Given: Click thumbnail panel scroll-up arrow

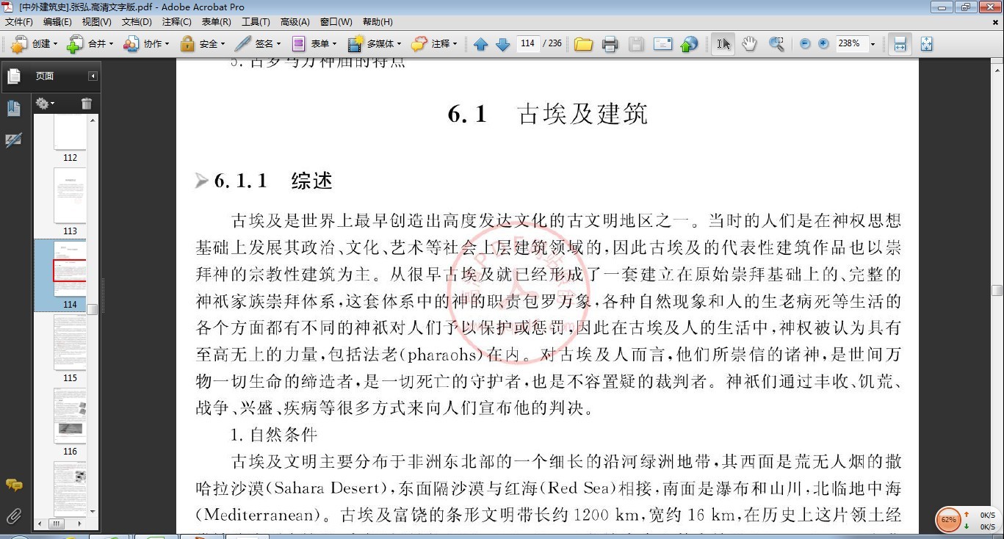Looking at the screenshot, I should (x=93, y=120).
